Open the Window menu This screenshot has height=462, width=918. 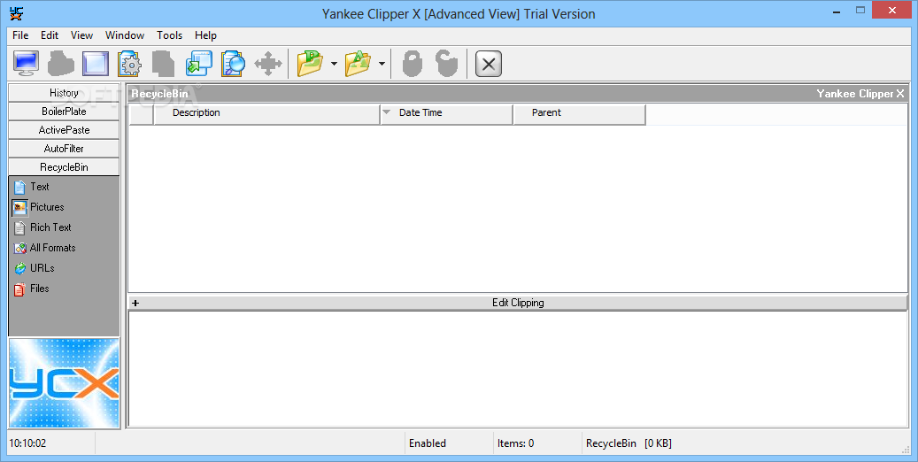pos(125,35)
